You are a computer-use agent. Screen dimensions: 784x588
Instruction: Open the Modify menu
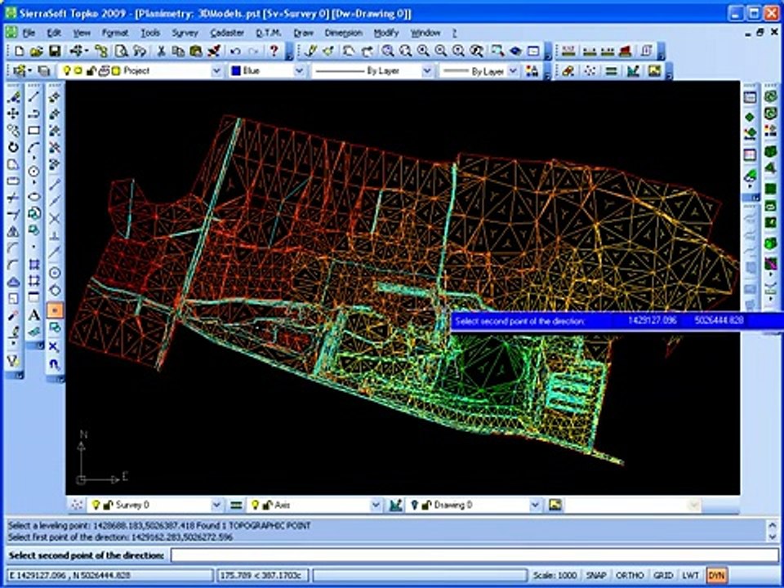[386, 33]
